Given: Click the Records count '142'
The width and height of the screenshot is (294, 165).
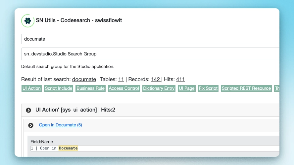Looking at the screenshot, I should click(x=156, y=80).
